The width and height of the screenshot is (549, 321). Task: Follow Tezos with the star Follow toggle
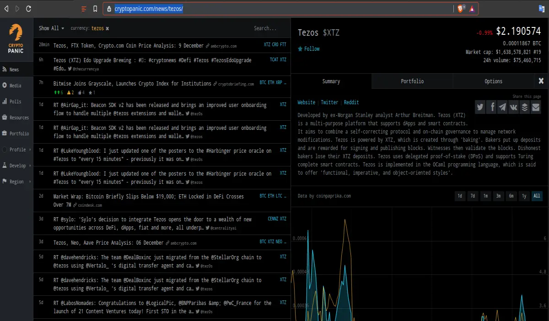pyautogui.click(x=309, y=48)
